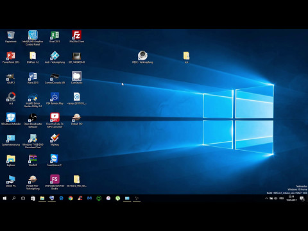The height and width of the screenshot is (231, 308).
Task: Launch the Excel desktop shortcut
Action: pyautogui.click(x=55, y=37)
